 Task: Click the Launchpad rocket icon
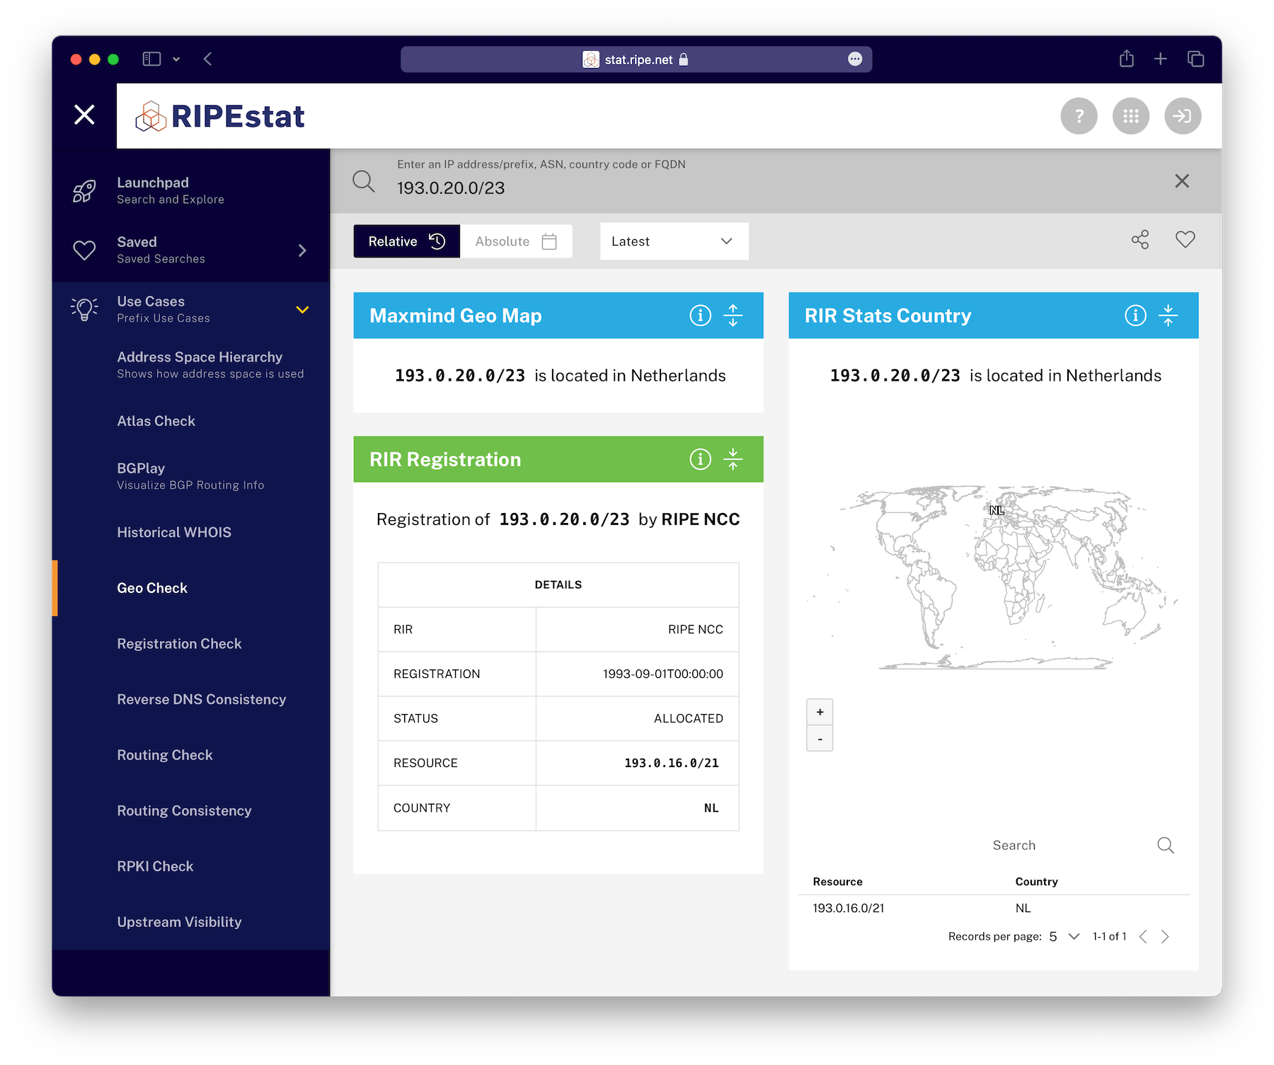[x=84, y=191]
